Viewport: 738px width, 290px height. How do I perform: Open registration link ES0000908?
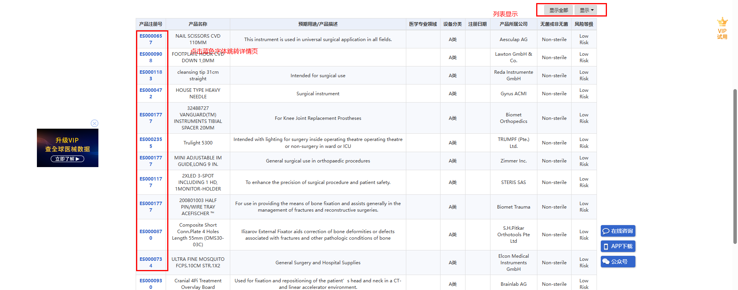(x=151, y=57)
